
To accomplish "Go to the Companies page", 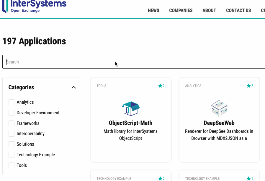I will [x=181, y=11].
